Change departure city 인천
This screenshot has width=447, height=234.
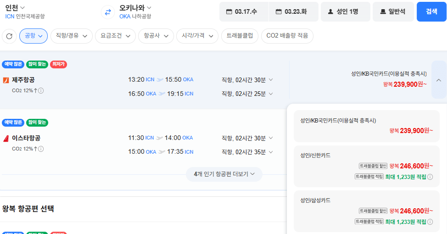15,8
